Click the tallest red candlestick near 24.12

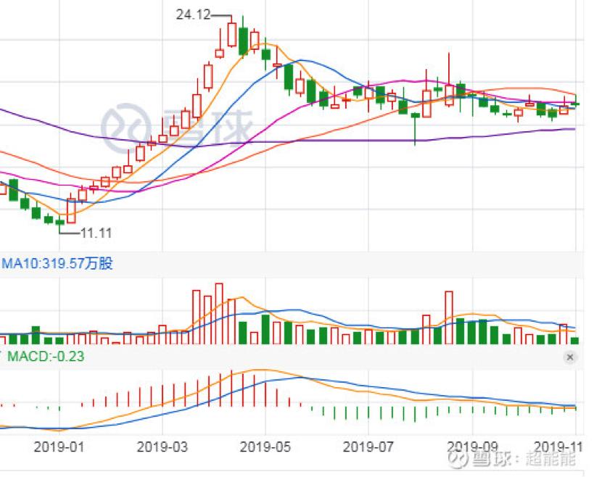pos(232,35)
